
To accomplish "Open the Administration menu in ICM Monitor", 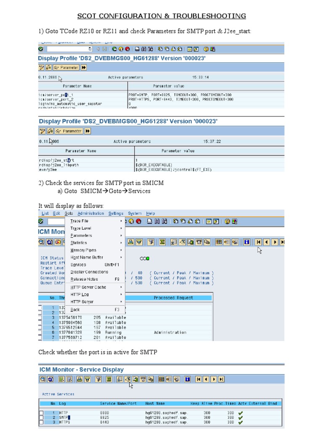I will point(90,213).
